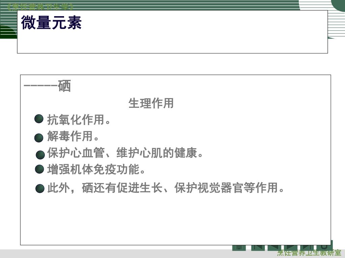Click footer text 烹饪营养卫生教研室
This screenshot has width=345, height=258.
[309, 253]
